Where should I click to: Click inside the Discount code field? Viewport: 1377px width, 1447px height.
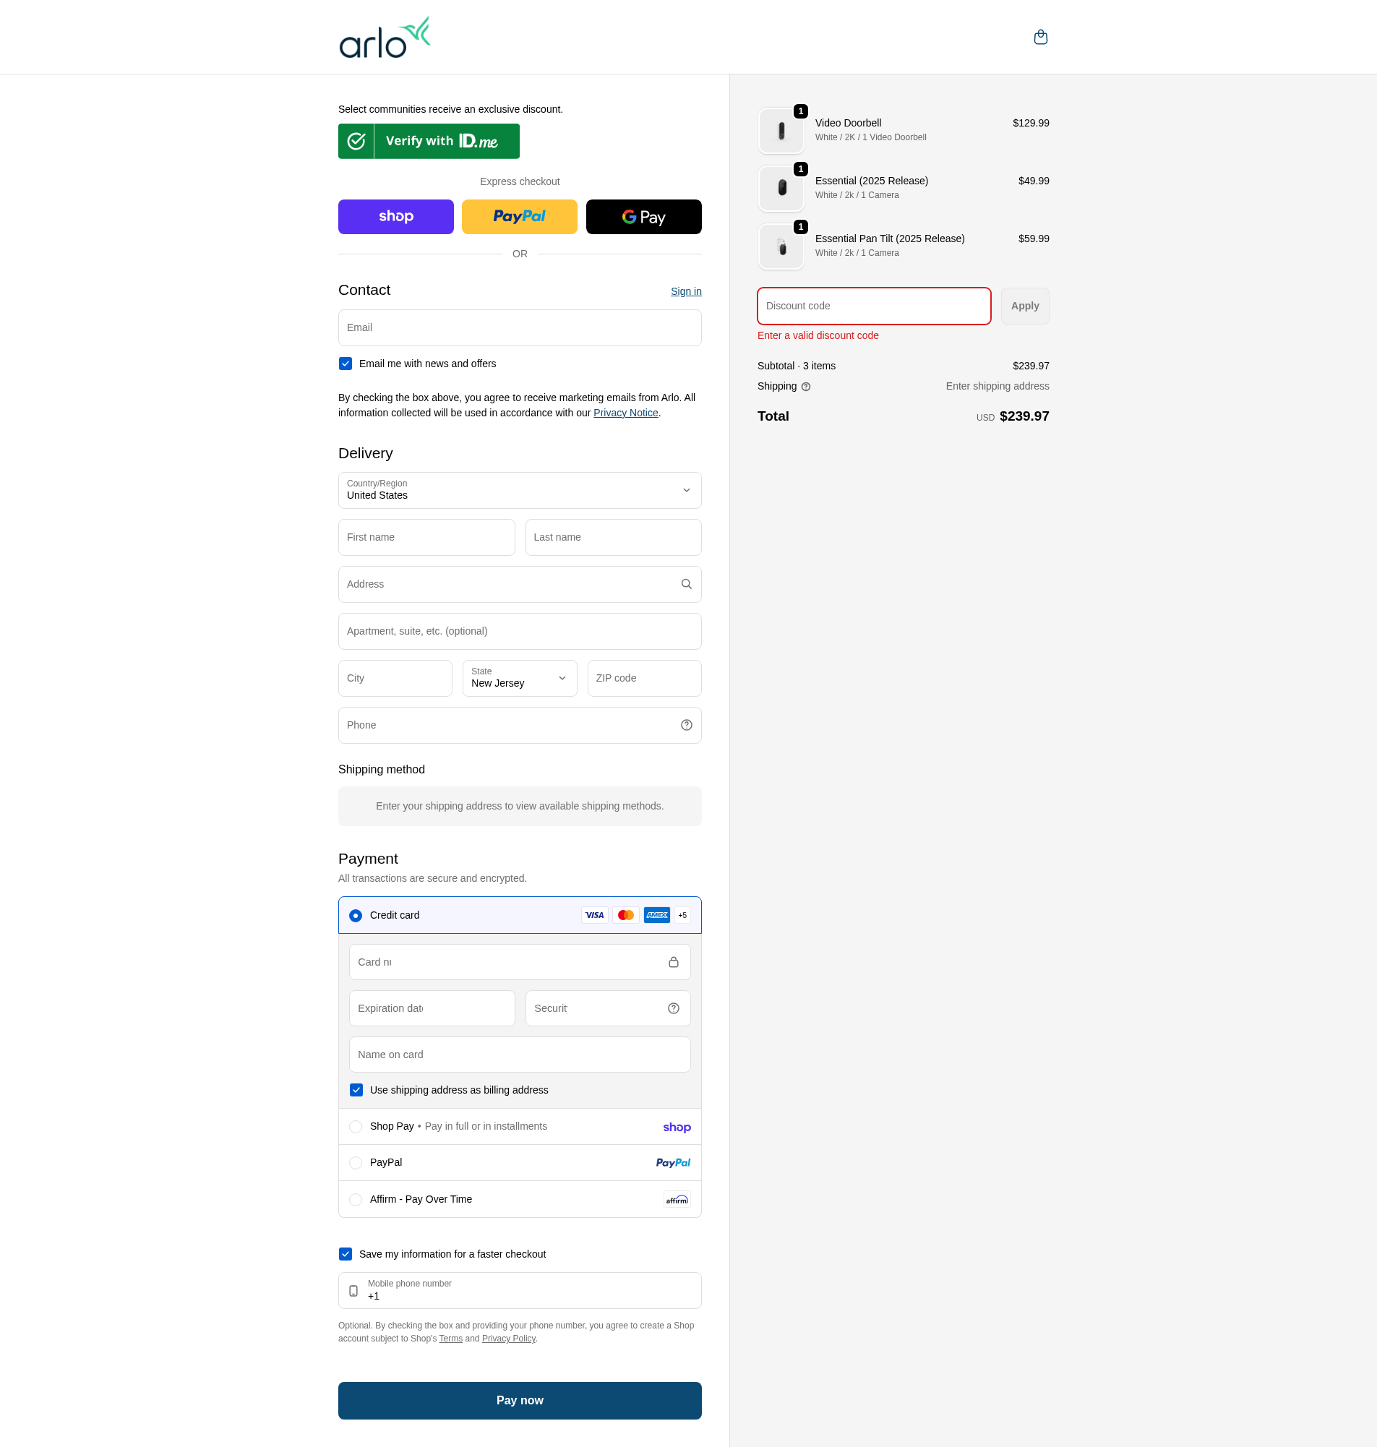(873, 306)
